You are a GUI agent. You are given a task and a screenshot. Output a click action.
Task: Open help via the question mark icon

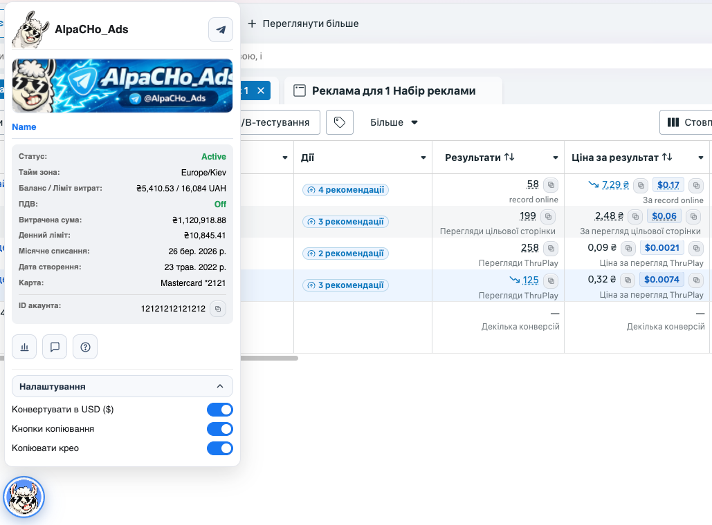(85, 346)
